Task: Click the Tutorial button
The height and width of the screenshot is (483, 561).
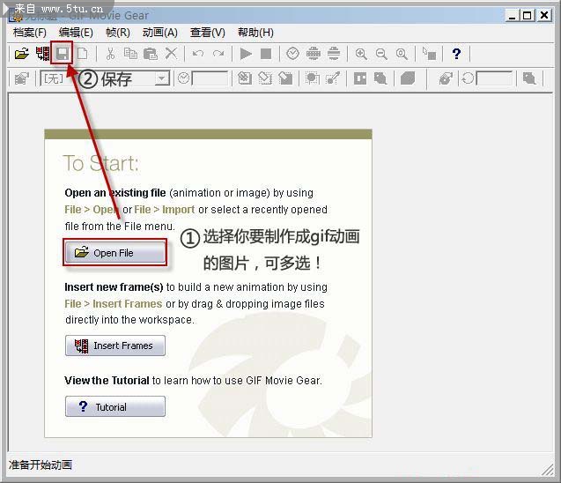Action: (x=115, y=406)
